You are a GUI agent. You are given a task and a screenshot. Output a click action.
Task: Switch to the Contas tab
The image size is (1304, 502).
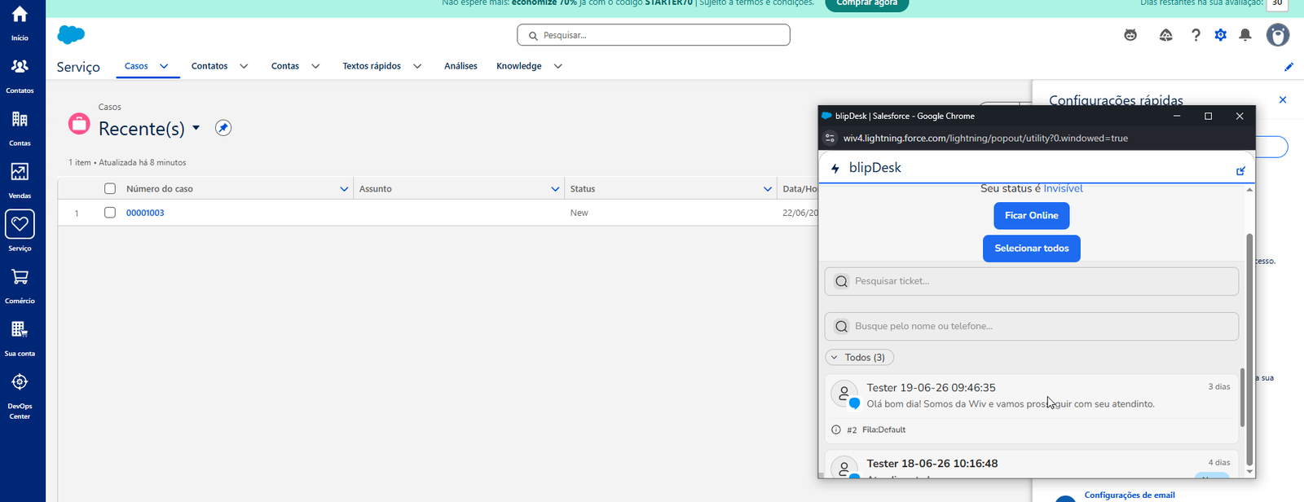point(285,66)
